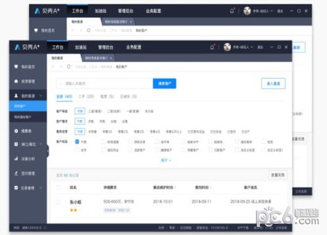This screenshot has height=235, width=327.
Task: Click the back arrow in the navigation bar
Action: click(53, 67)
